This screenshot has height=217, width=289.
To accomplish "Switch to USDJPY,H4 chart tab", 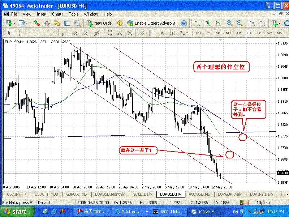I will [x=17, y=194].
